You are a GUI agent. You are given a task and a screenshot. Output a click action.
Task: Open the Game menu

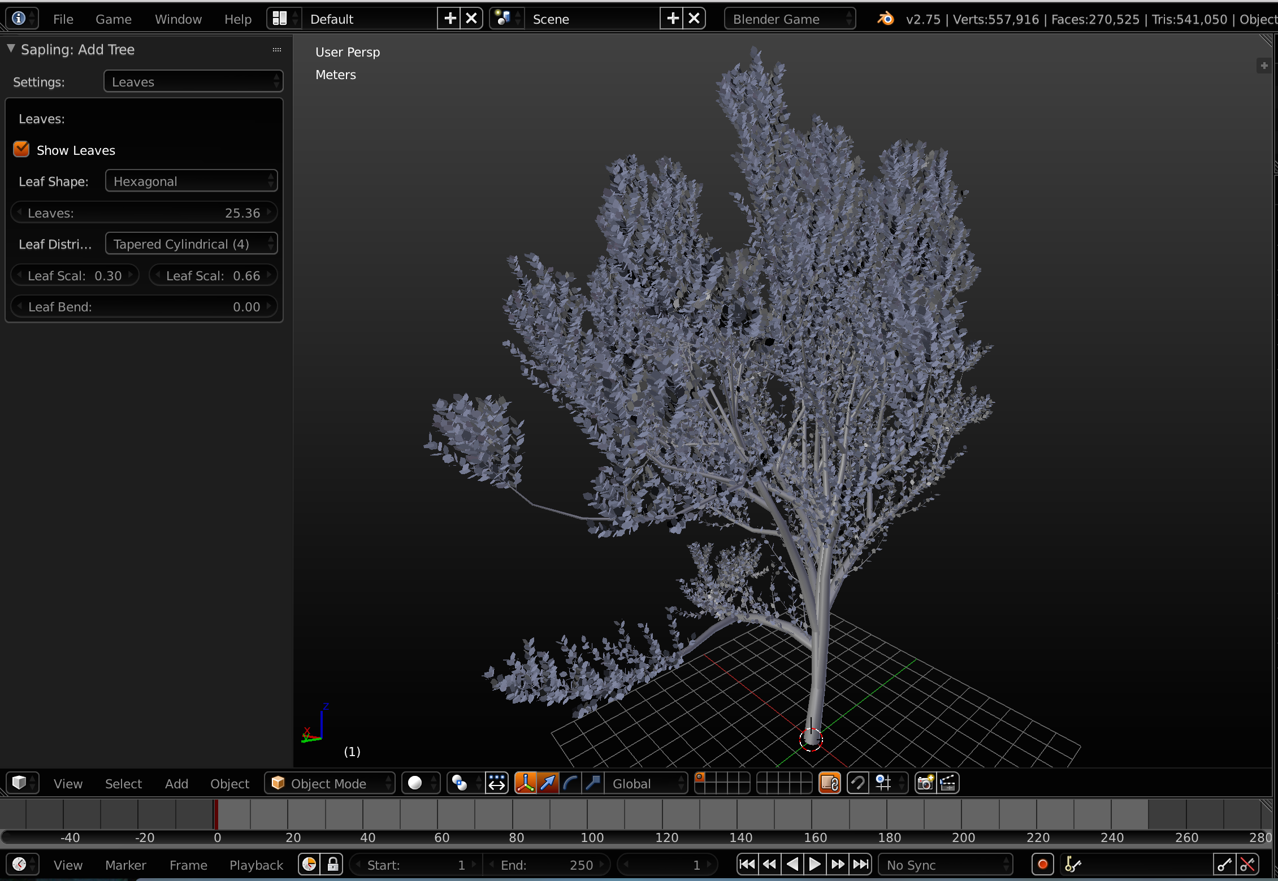(114, 19)
